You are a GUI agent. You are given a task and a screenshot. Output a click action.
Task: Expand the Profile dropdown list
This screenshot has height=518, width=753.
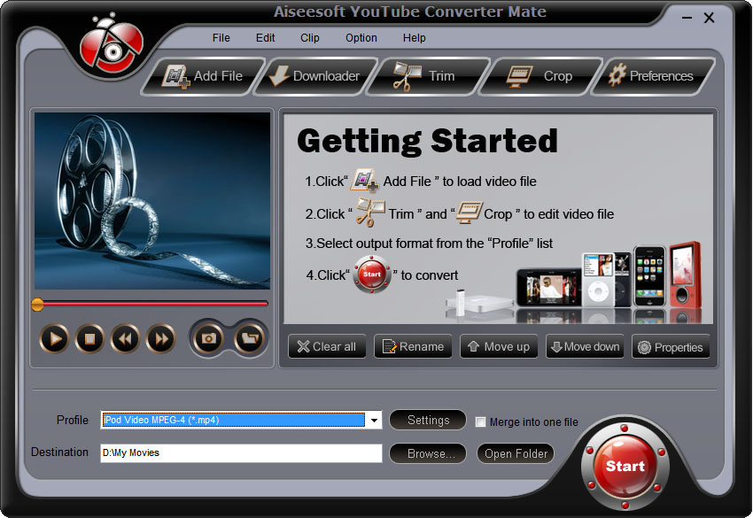pos(374,421)
